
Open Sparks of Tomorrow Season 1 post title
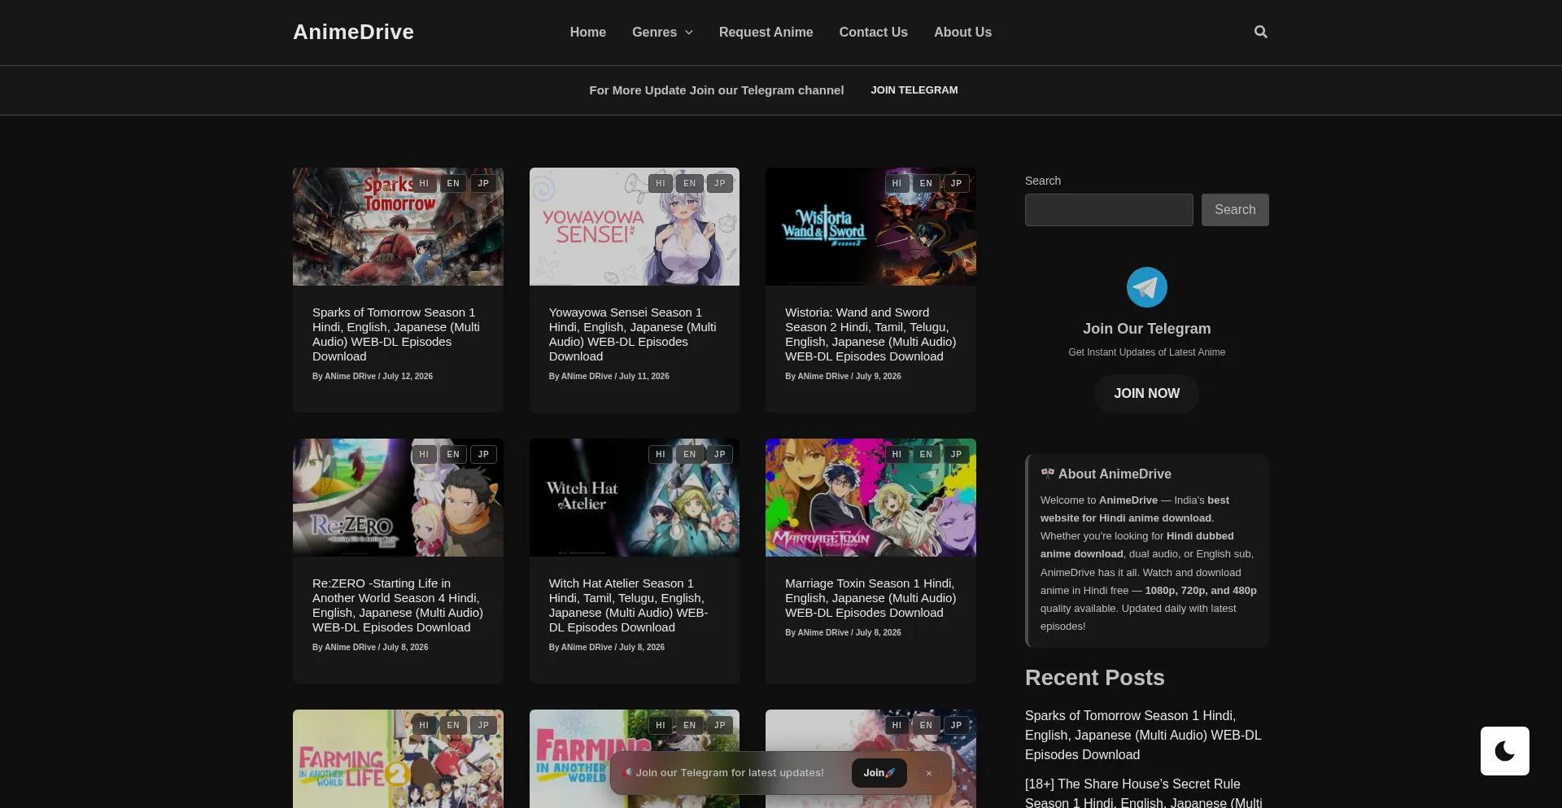coord(396,334)
